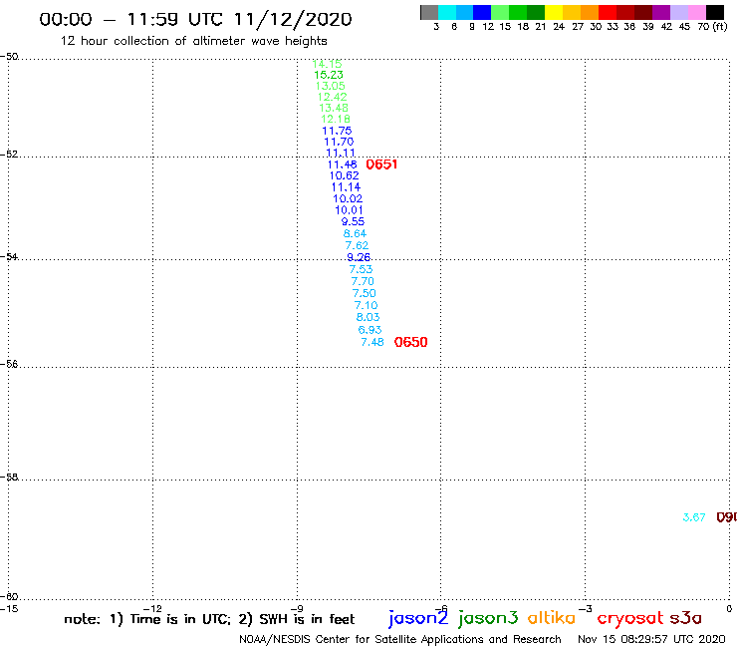Click the date and time range title

point(195,20)
